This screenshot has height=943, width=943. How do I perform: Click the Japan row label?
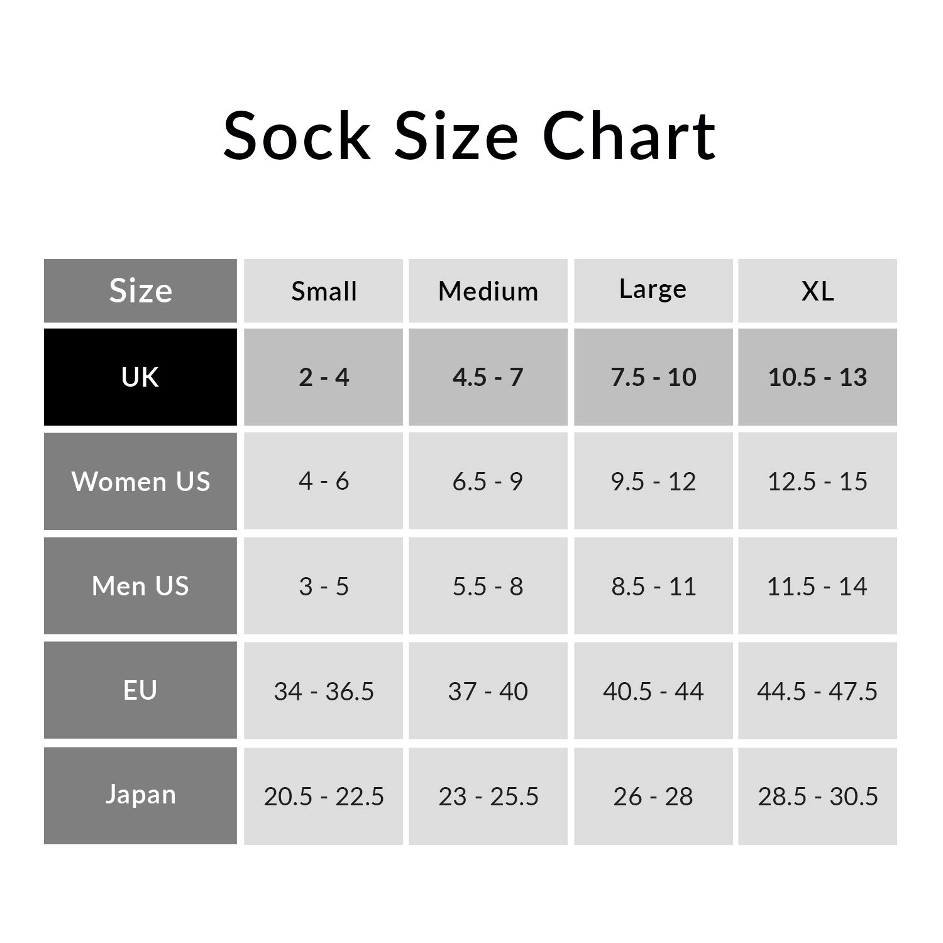point(140,795)
